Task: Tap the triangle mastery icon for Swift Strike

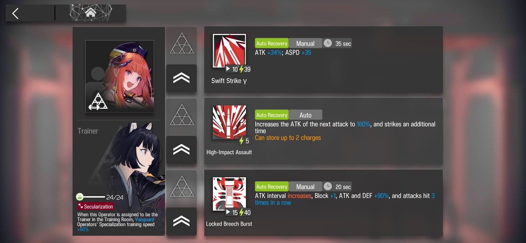Action: pos(182,44)
